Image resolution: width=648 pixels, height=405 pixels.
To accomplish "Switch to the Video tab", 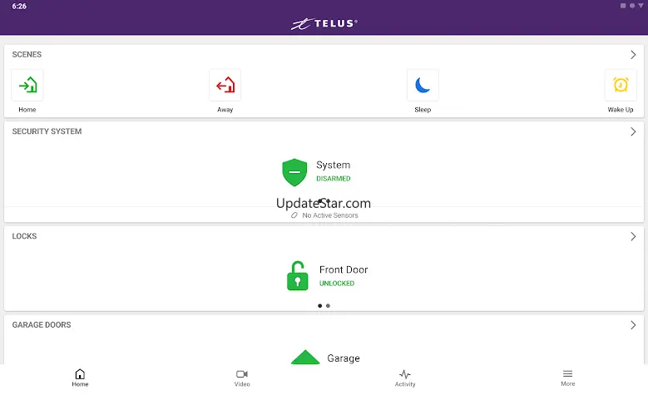I will click(x=242, y=378).
